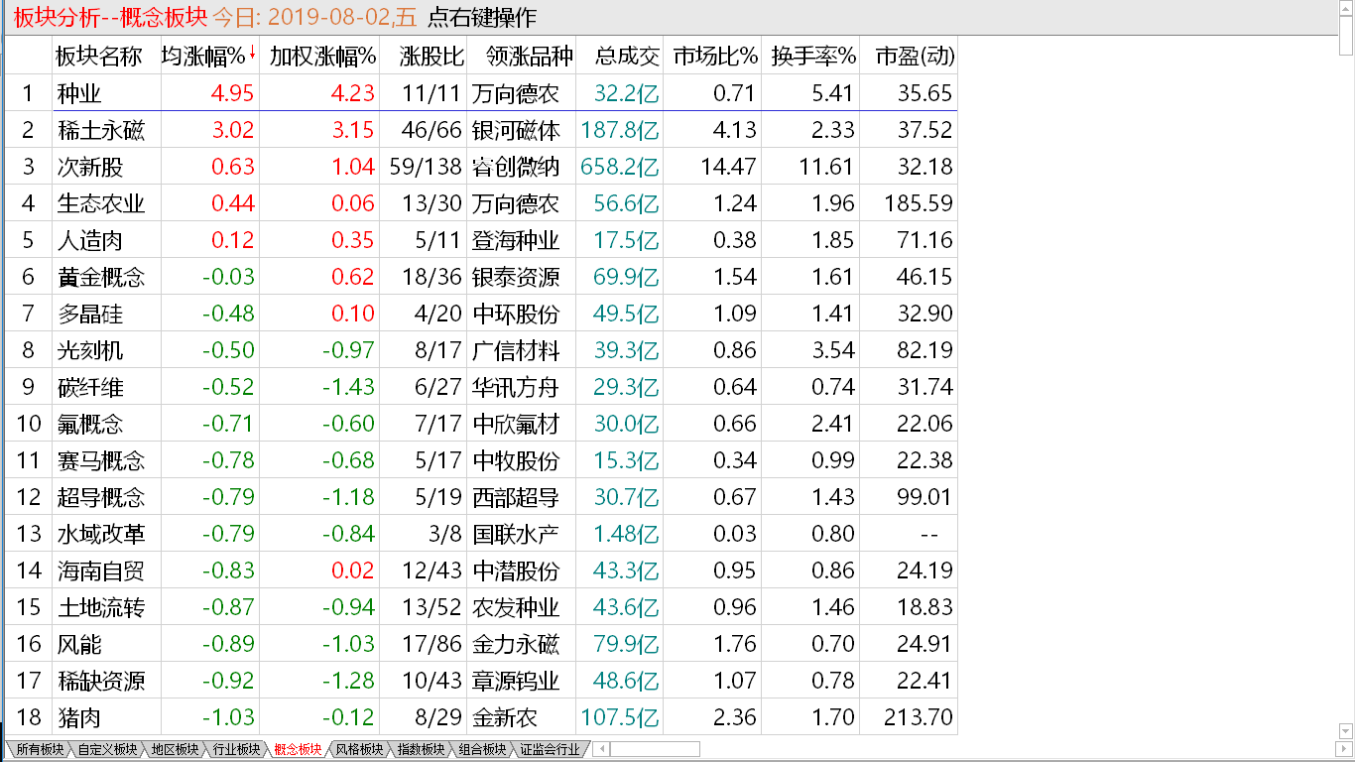
Task: Click leading stock 金新农
Action: click(x=505, y=717)
